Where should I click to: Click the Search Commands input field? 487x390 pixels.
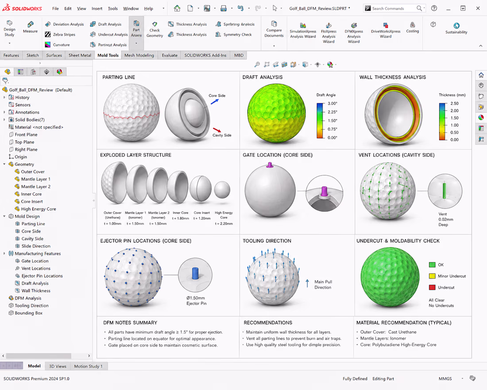[393, 8]
